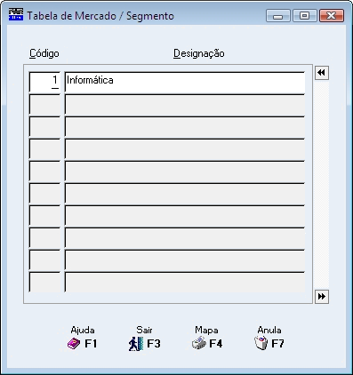Screen dimensions: 353x375
Task: Close the Tabela de Mercado / Segmento window
Action: (332, 16)
